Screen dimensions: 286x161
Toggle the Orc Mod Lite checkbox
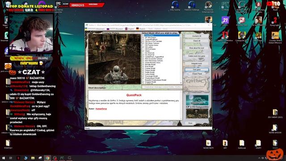pyautogui.click(x=143, y=53)
